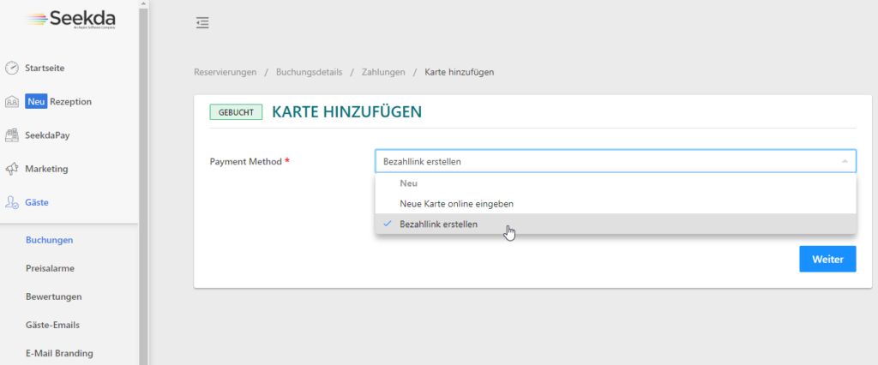This screenshot has height=365, width=878.
Task: Go back to Buchungsdetails breadcrumb
Action: point(309,72)
